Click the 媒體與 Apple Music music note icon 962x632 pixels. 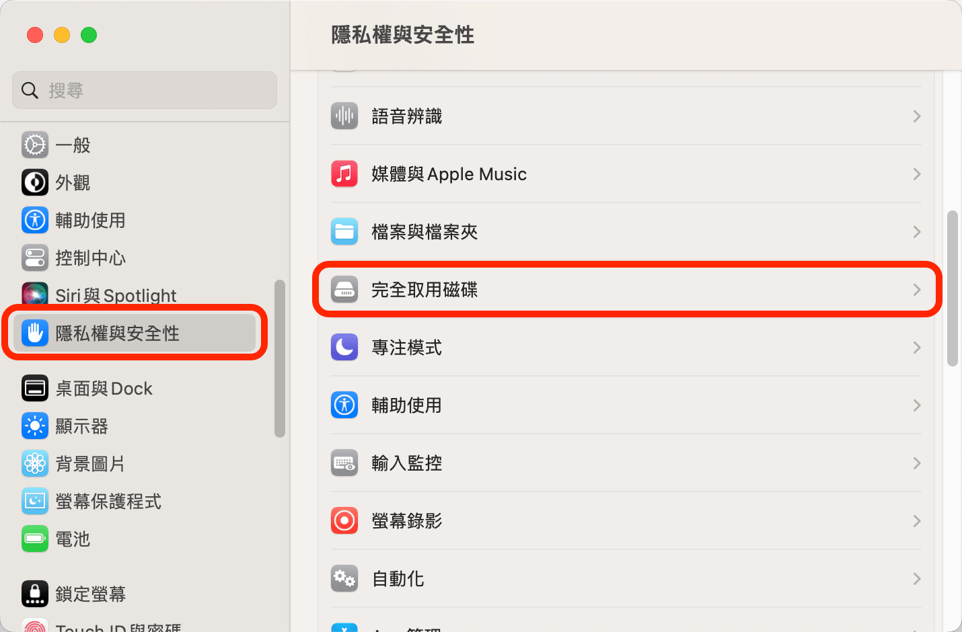coord(344,173)
